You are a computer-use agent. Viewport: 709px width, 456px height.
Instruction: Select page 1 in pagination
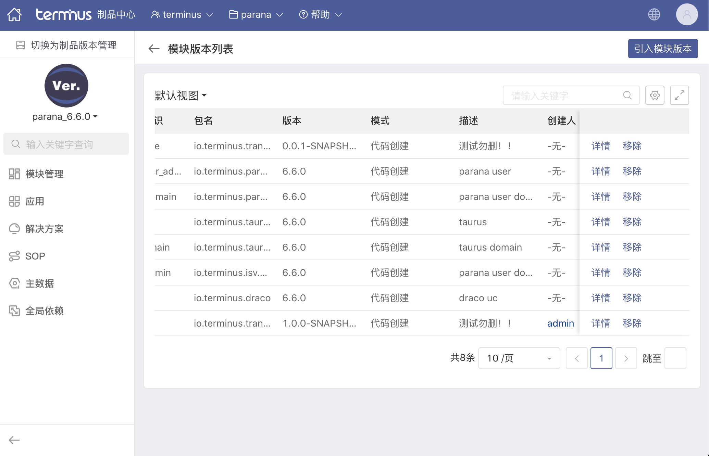pyautogui.click(x=601, y=358)
